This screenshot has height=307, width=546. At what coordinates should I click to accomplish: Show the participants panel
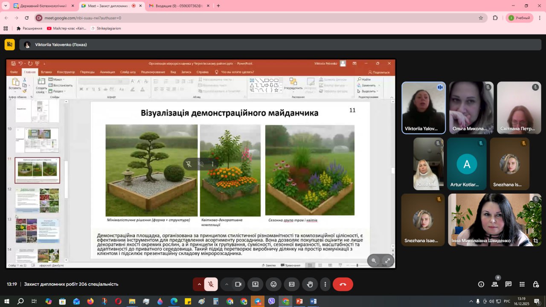point(495,284)
